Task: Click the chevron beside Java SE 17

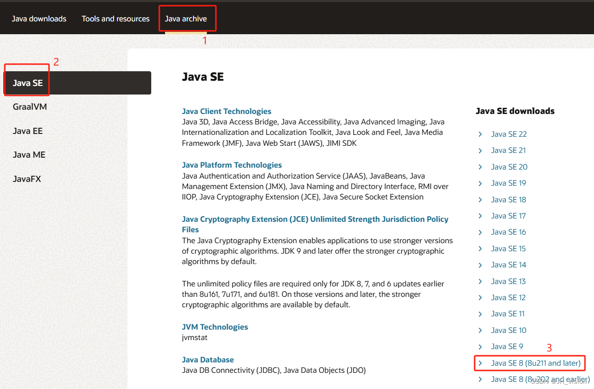Action: (x=480, y=216)
